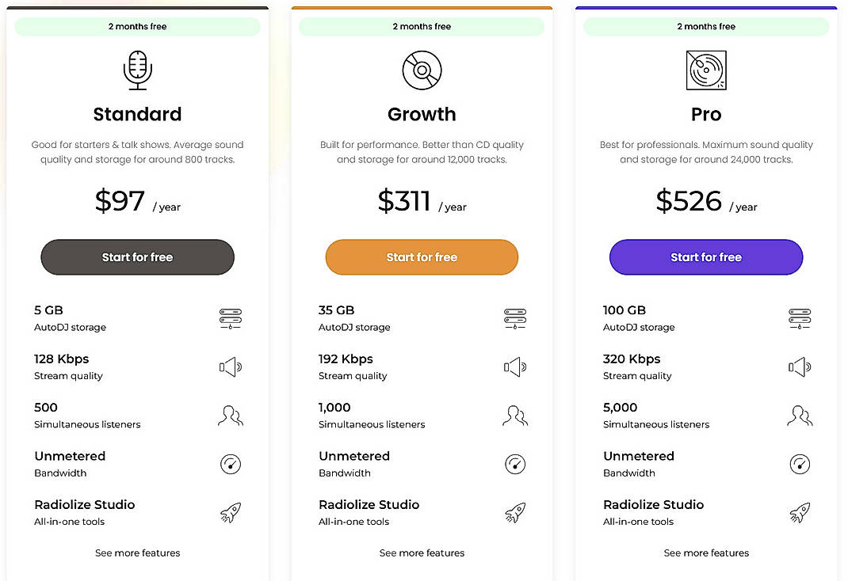Expand See more features for the Growth plan

pyautogui.click(x=422, y=553)
